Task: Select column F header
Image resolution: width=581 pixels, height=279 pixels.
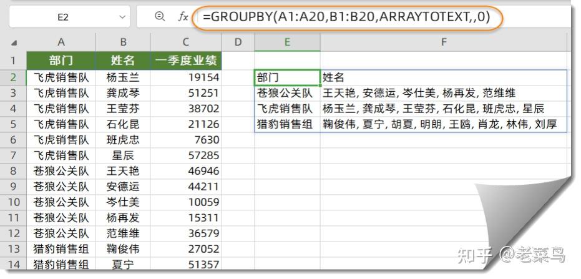Action: (444, 42)
